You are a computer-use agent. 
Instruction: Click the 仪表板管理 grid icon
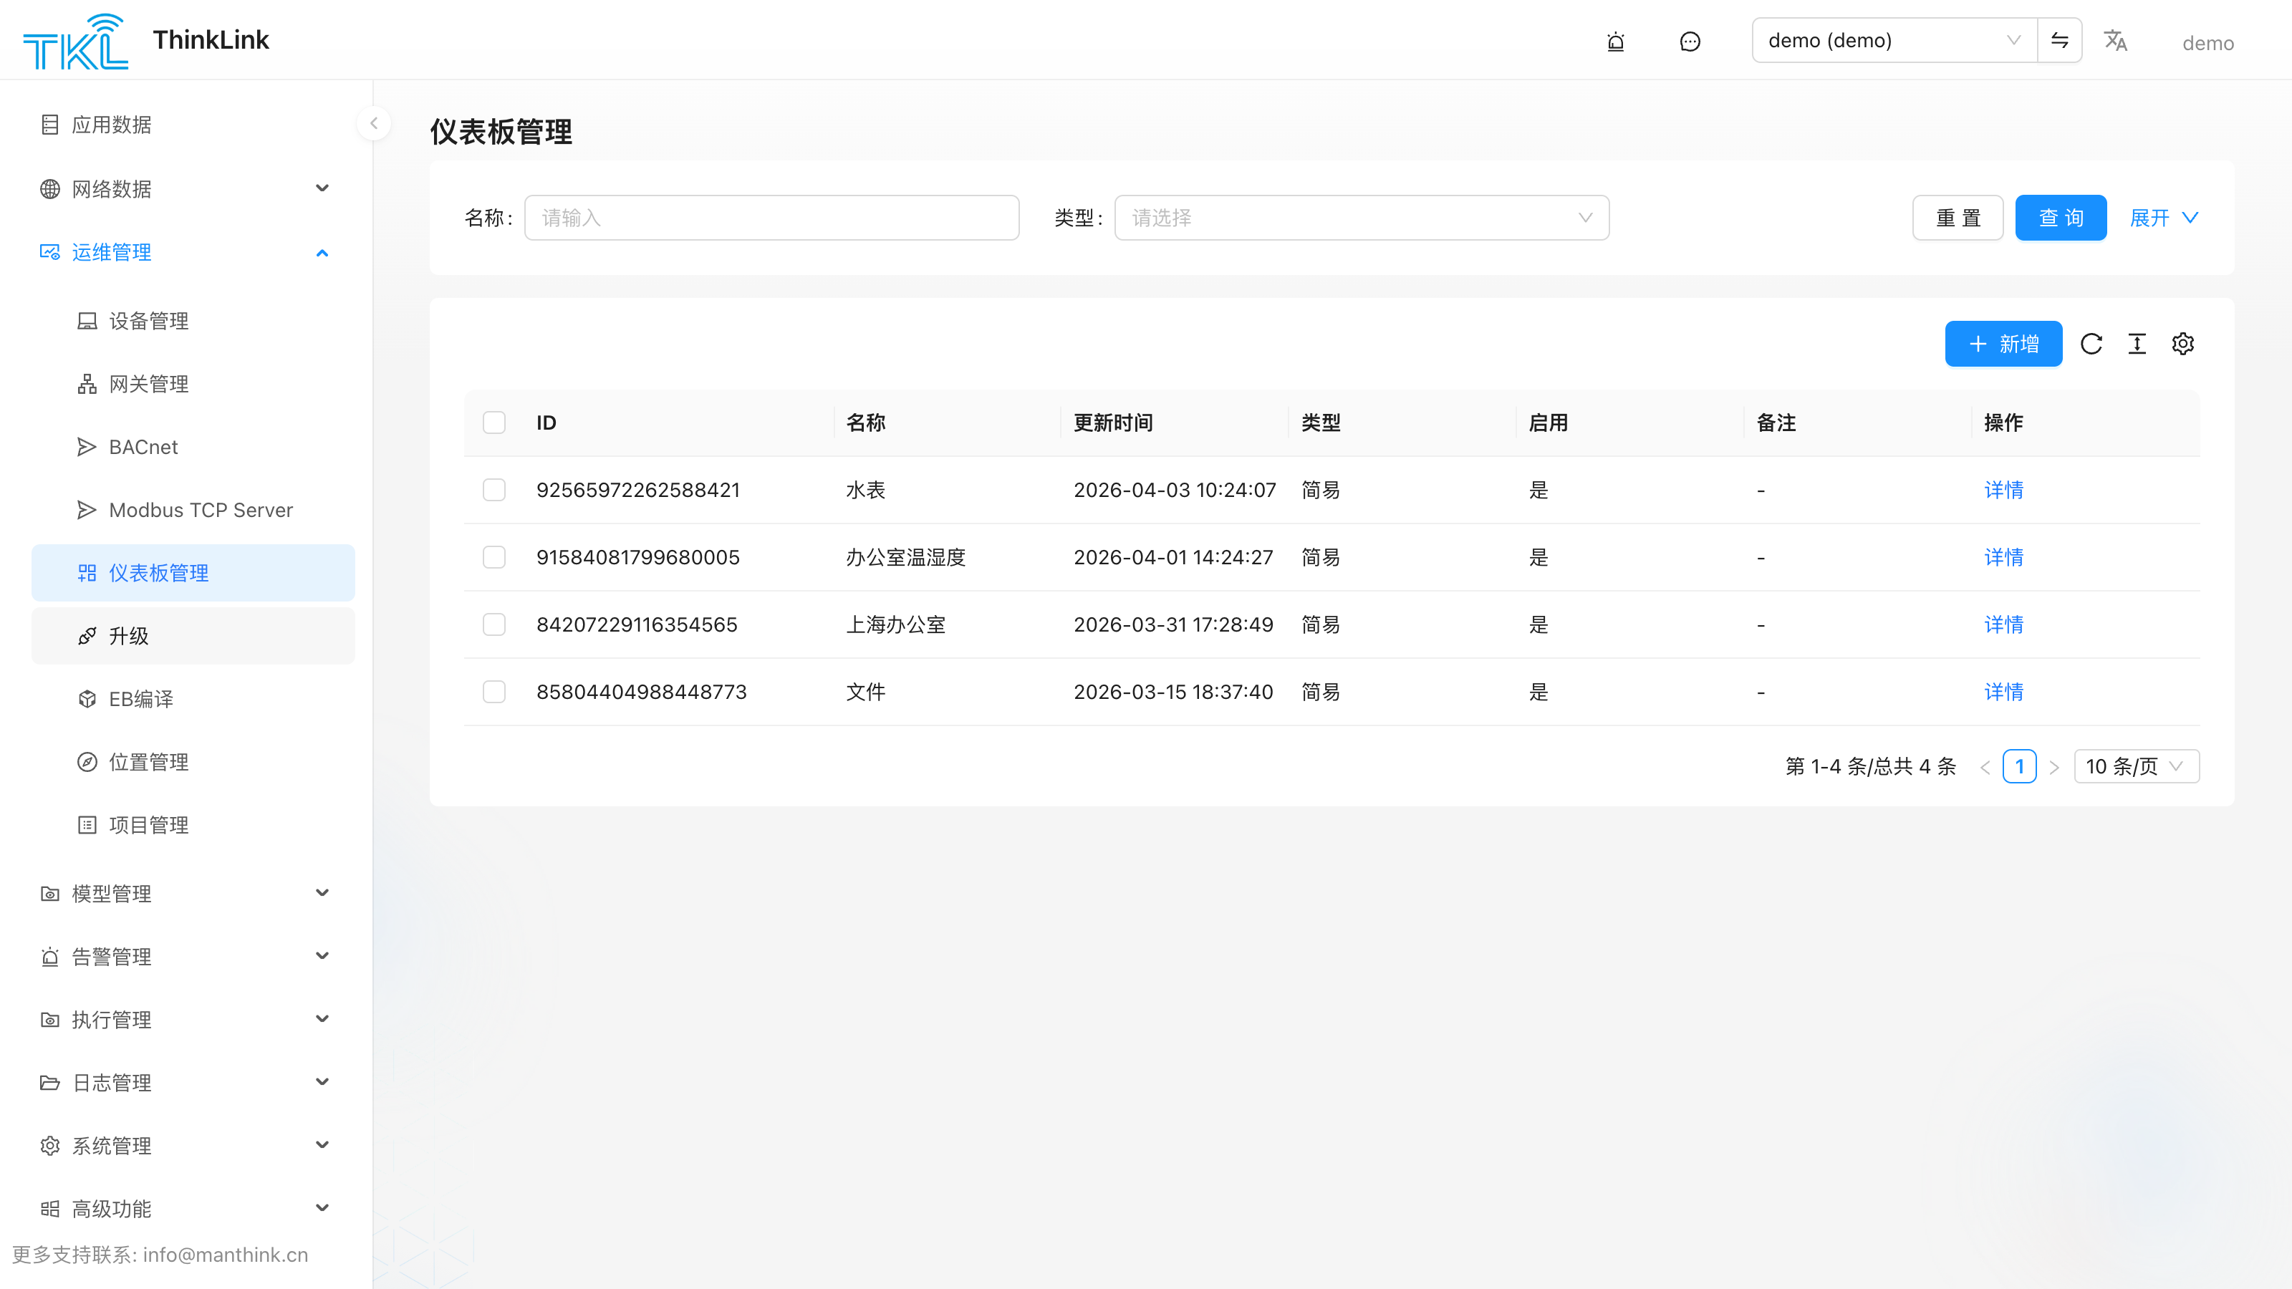coord(87,573)
